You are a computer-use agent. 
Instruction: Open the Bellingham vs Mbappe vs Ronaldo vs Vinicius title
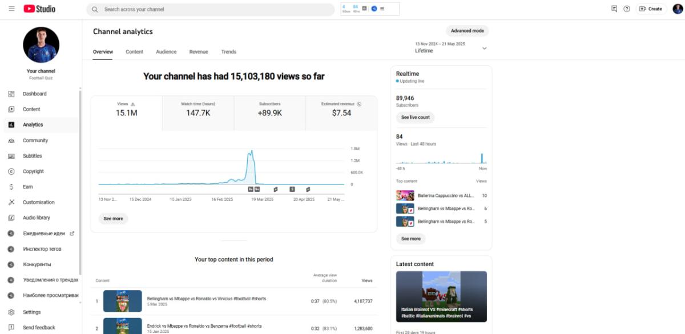207,299
